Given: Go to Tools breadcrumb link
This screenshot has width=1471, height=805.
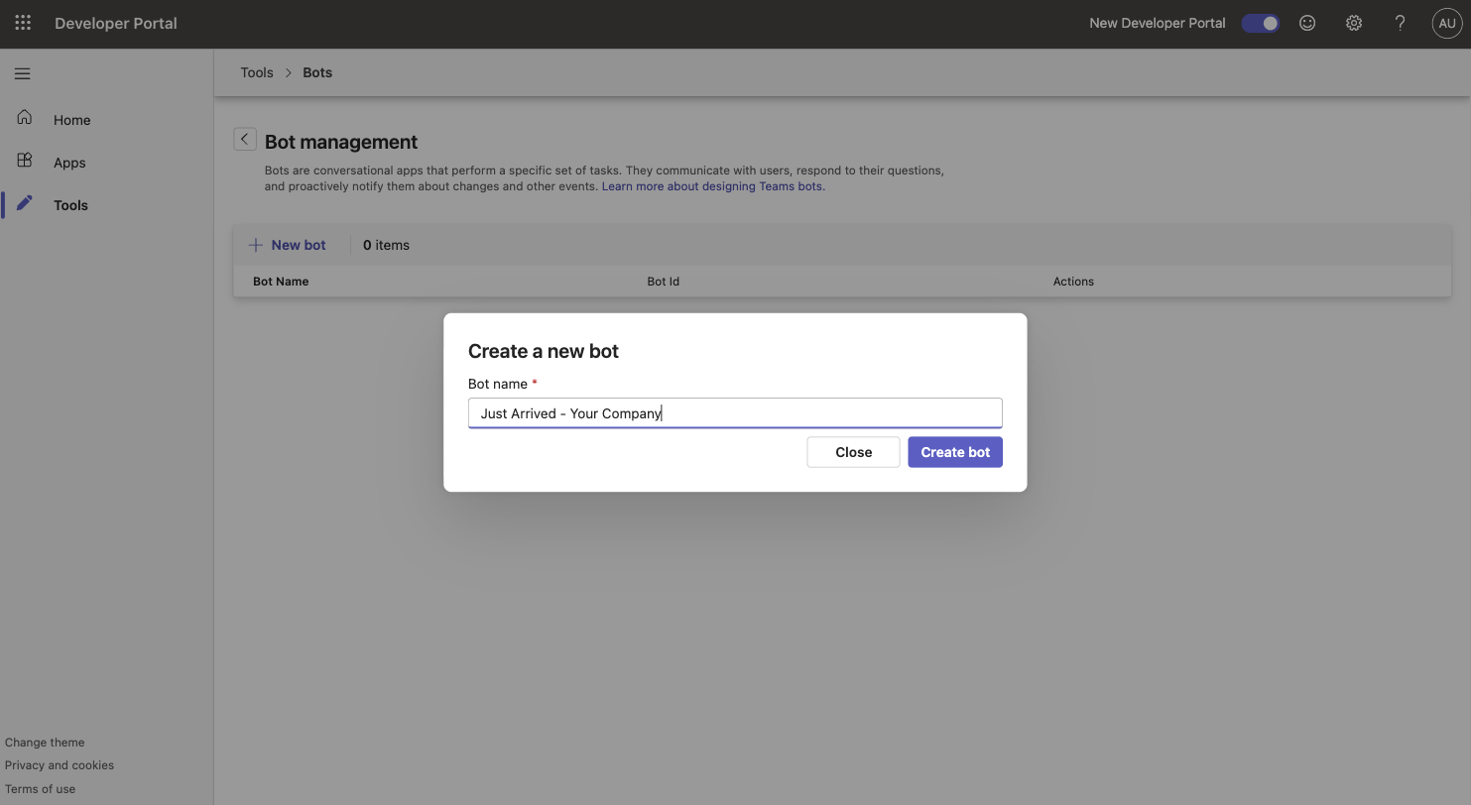Looking at the screenshot, I should click(257, 72).
